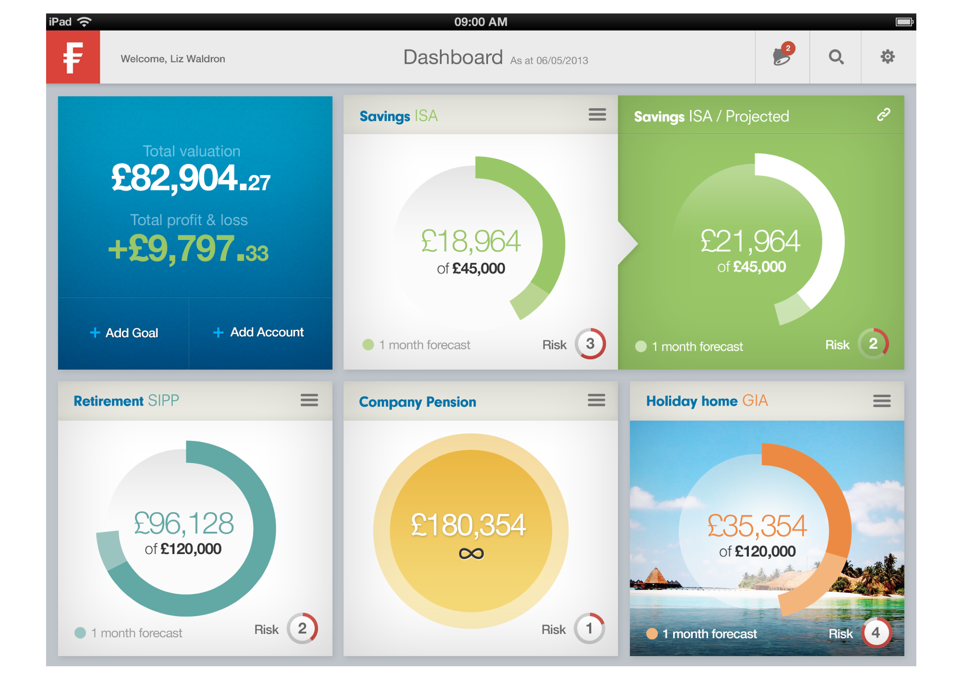The image size is (962, 680).
Task: Toggle Savings ISA 1 month forecast dot
Action: coord(368,345)
